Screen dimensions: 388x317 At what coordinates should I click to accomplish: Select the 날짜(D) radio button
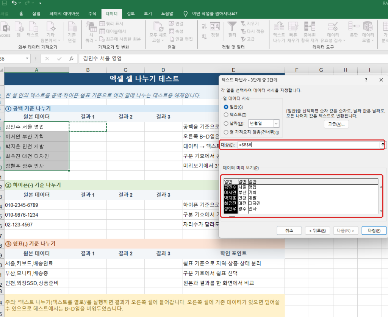[226, 123]
